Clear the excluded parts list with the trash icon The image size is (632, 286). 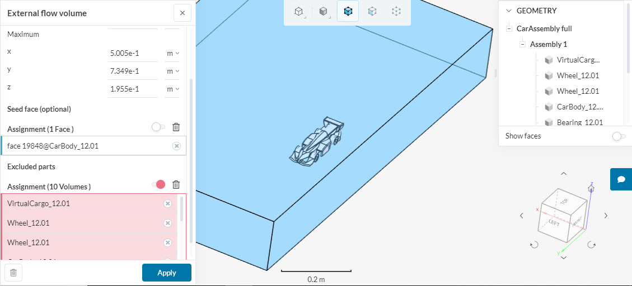[176, 185]
